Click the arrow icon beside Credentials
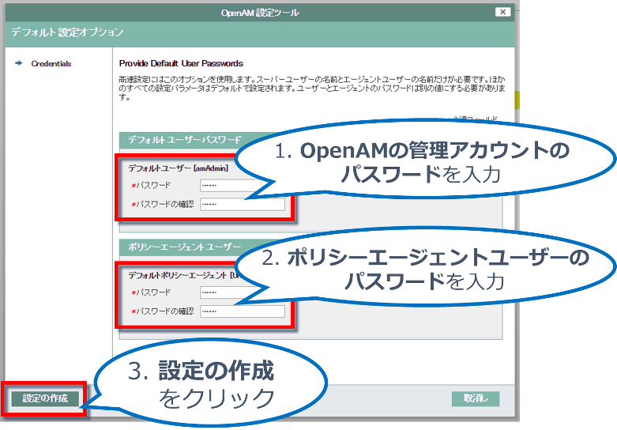Viewport: 617px width, 430px height. (18, 63)
